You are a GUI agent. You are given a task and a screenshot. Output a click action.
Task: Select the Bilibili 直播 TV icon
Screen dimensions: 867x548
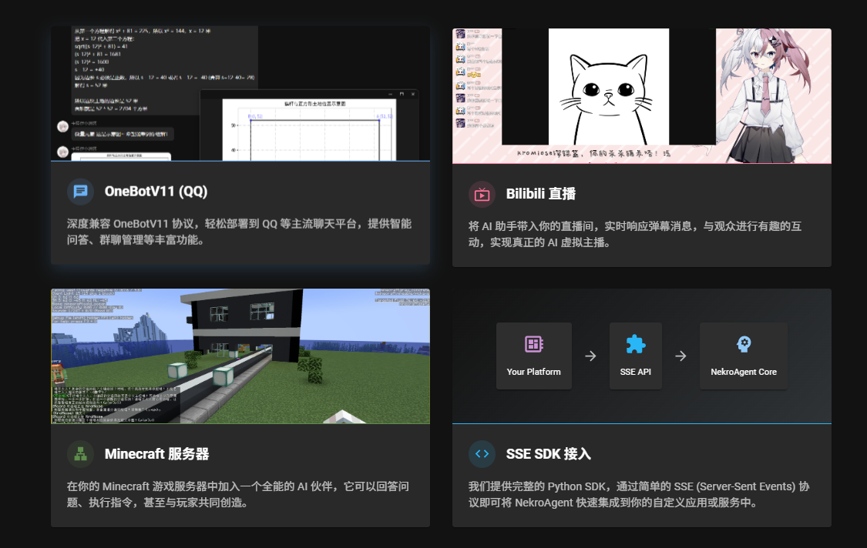(x=481, y=195)
